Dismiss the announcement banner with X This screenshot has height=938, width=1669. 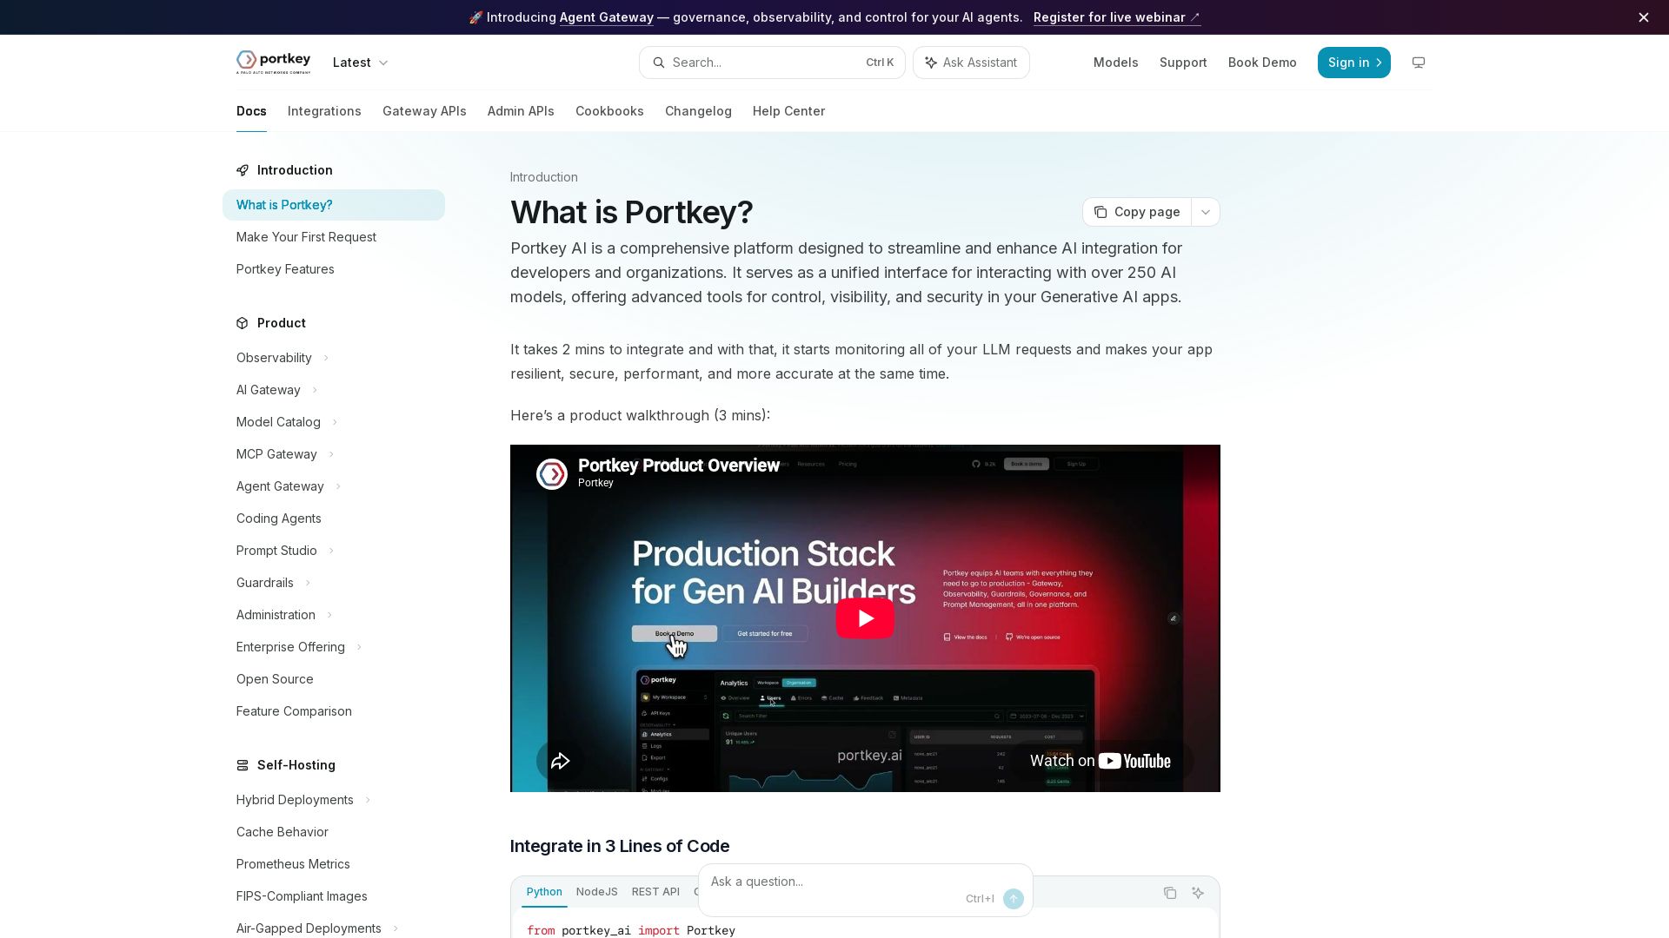[1643, 17]
